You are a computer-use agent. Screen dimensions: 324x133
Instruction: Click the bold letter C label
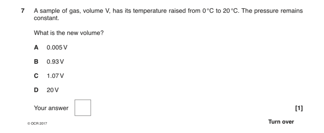click(x=36, y=76)
